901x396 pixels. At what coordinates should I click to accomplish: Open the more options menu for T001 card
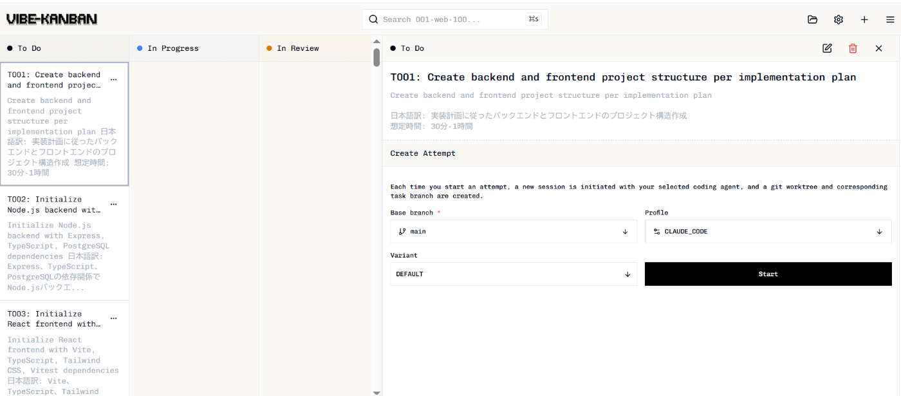pyautogui.click(x=114, y=80)
